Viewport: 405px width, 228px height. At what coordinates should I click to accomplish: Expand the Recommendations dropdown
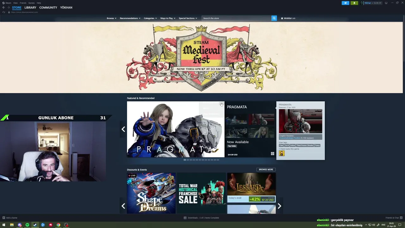[x=130, y=18]
